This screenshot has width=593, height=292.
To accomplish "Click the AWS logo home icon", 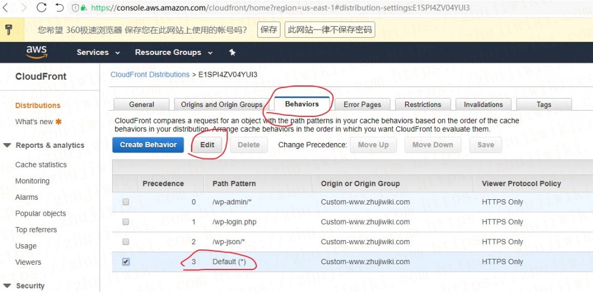I will [x=36, y=53].
